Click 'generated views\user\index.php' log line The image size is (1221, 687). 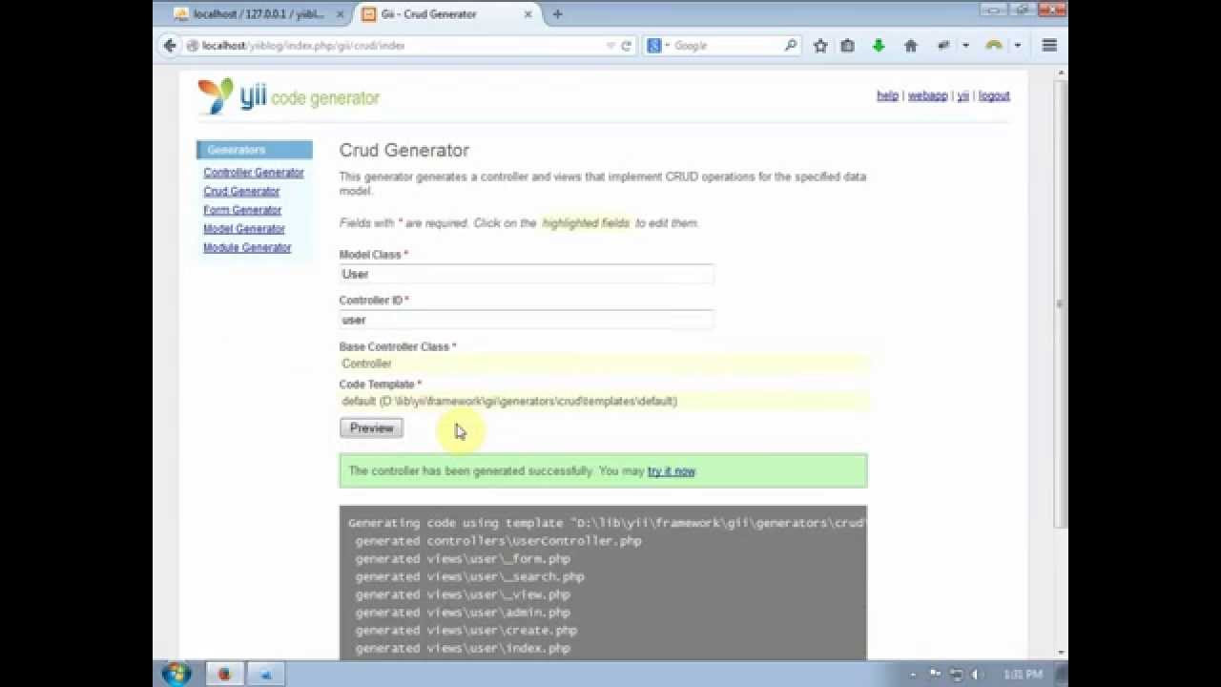pos(463,649)
